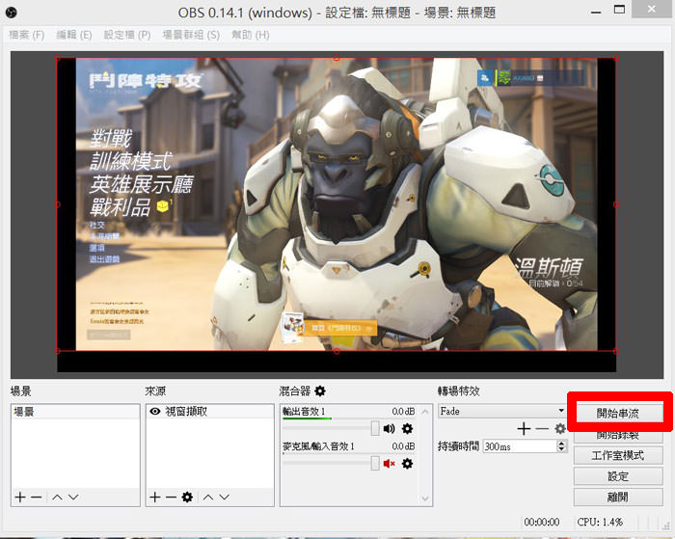This screenshot has height=539, width=675.
Task: Open 設定 settings button
Action: click(618, 476)
